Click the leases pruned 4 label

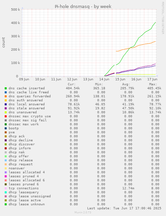(24, 176)
